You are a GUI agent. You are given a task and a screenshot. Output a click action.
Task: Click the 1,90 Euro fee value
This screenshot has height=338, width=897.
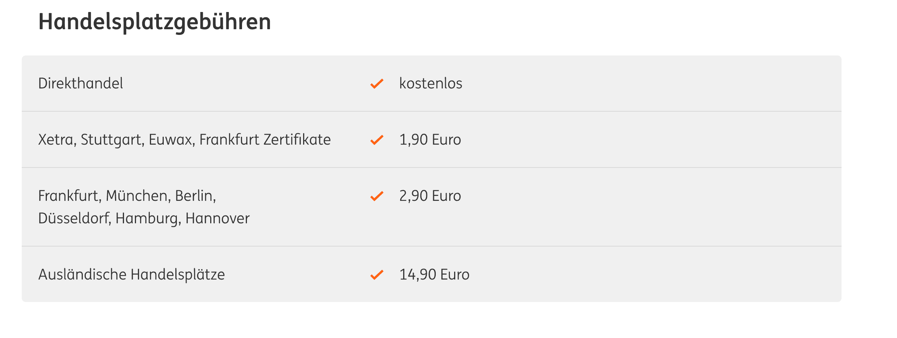[x=430, y=140]
